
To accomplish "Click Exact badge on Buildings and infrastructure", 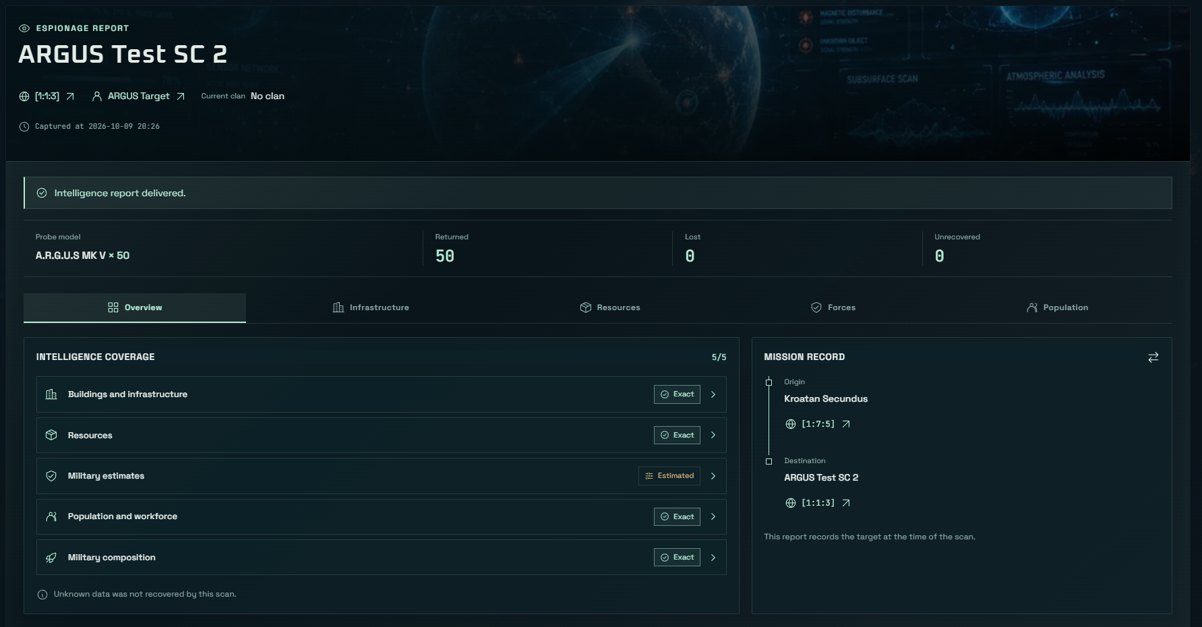I will pyautogui.click(x=677, y=394).
